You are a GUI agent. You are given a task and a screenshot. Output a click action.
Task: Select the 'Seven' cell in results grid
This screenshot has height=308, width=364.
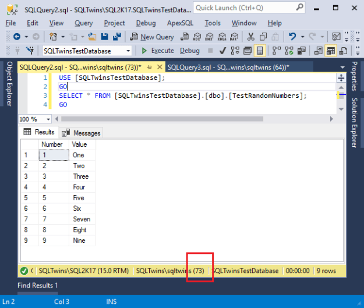pos(82,219)
